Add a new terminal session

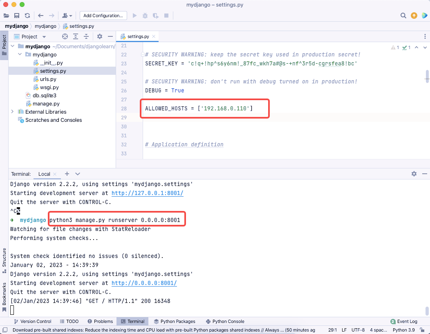67,174
